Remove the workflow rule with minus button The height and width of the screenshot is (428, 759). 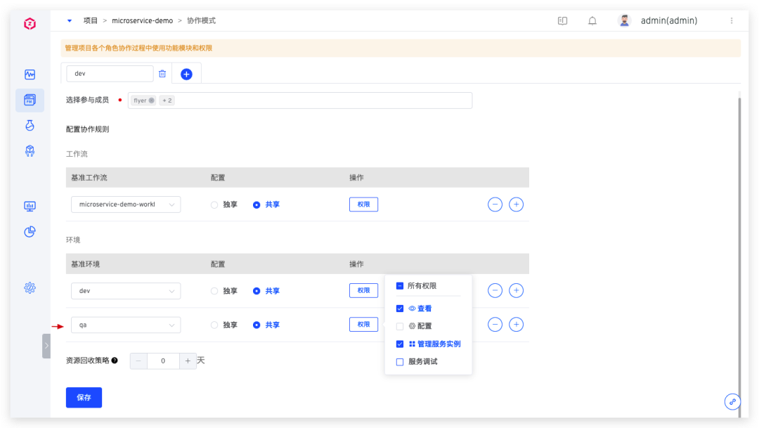click(495, 205)
